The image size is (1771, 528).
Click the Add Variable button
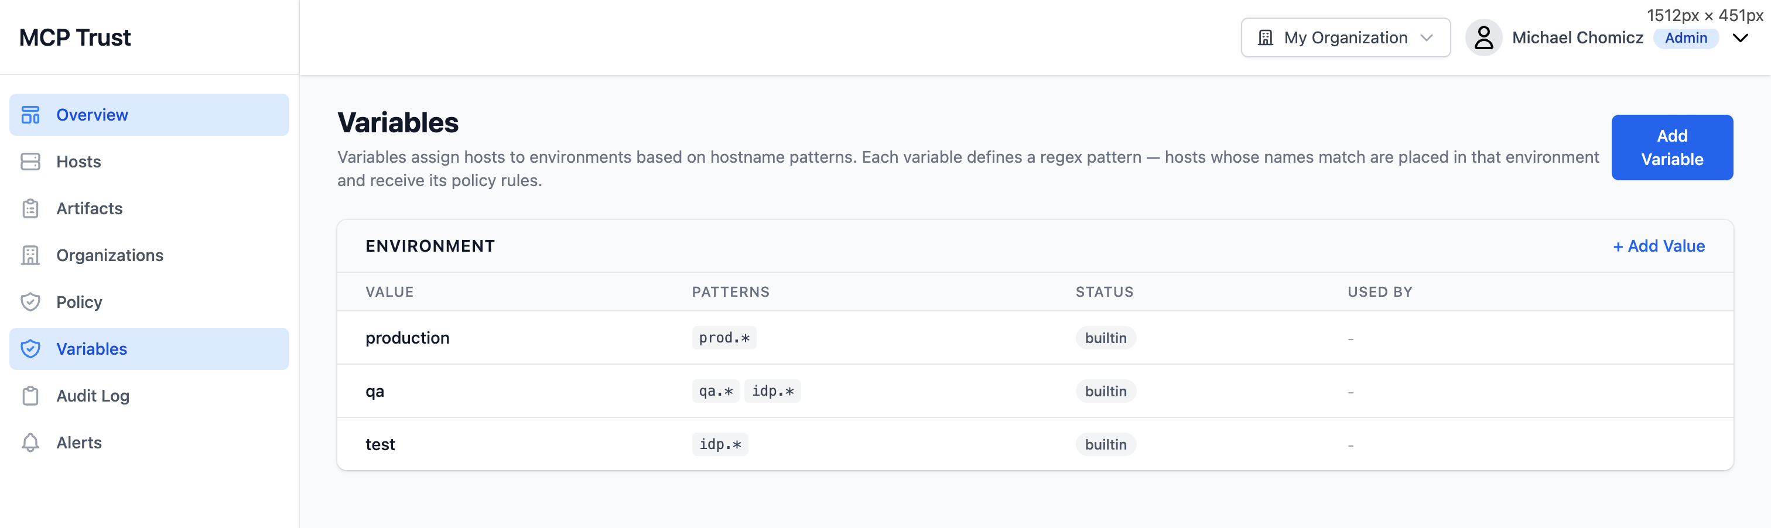1672,147
